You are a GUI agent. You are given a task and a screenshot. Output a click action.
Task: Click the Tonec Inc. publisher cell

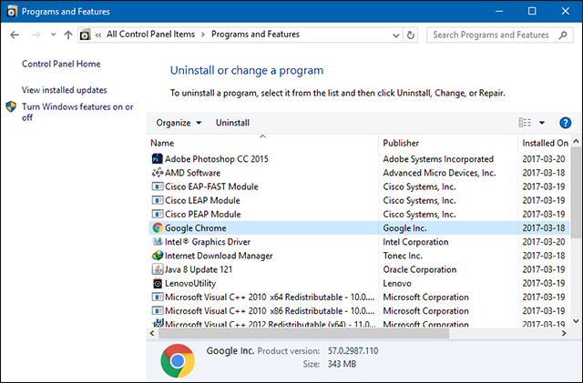tap(403, 256)
